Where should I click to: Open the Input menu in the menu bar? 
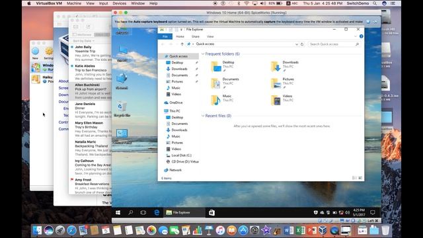click(x=103, y=3)
